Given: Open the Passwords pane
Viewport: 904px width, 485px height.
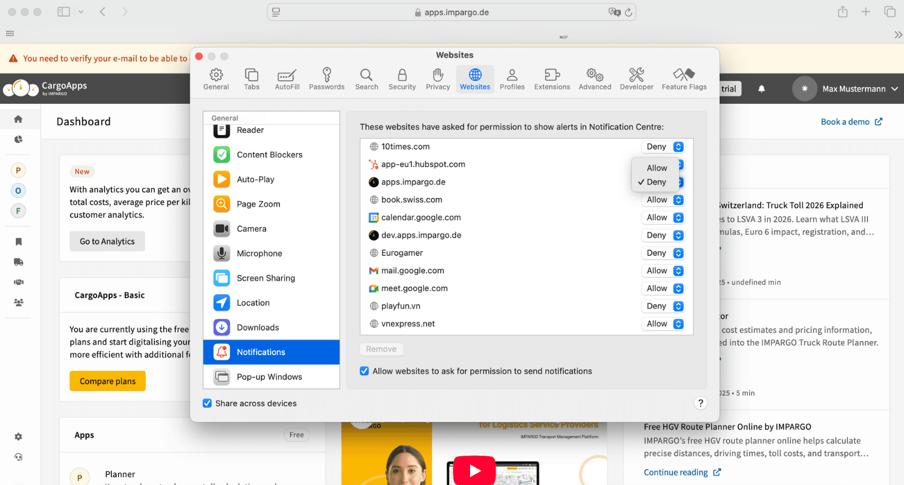Looking at the screenshot, I should (327, 79).
